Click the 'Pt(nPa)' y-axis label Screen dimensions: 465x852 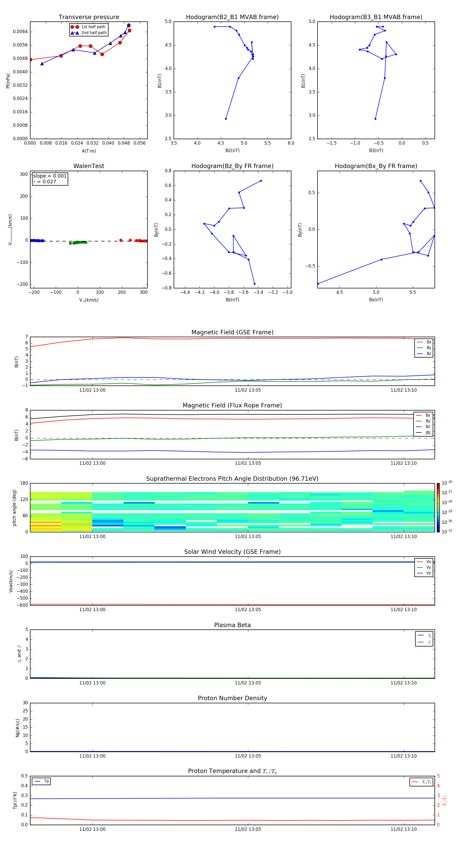click(8, 81)
